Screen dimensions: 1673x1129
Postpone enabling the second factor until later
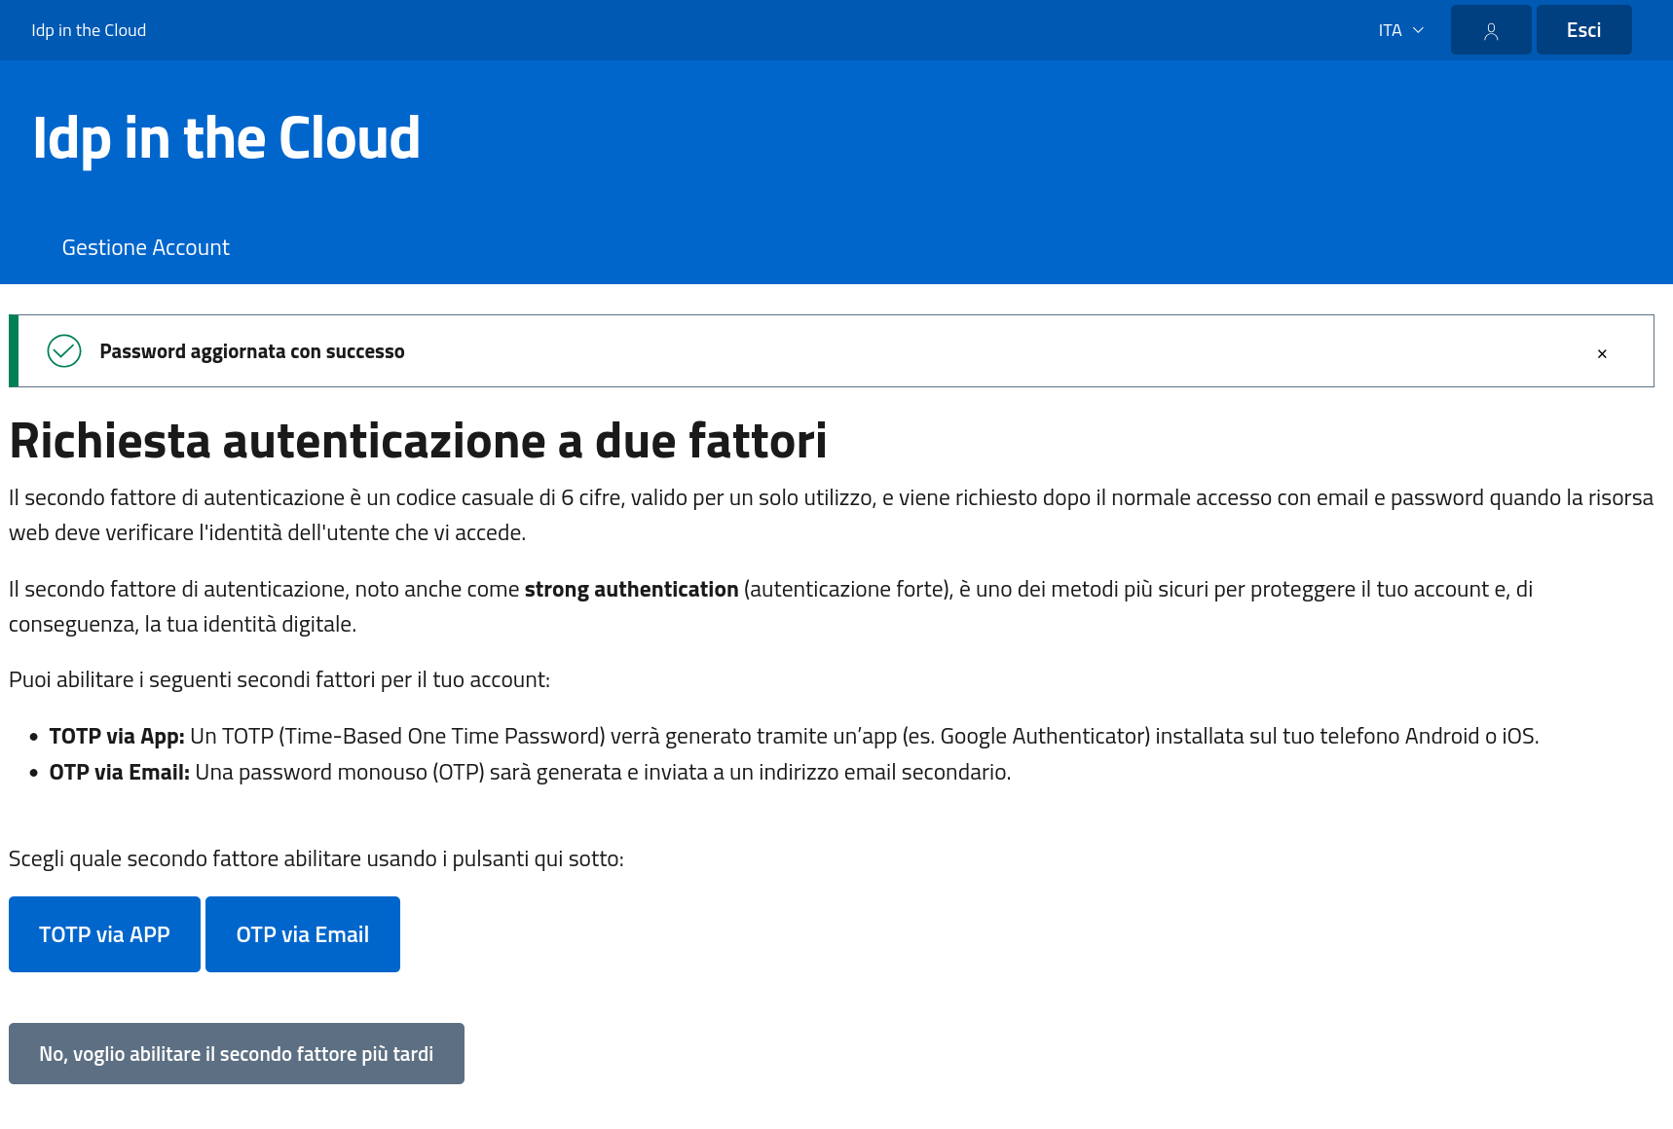pos(237,1053)
